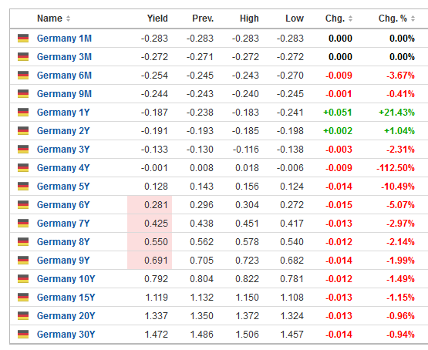Screen dimensions: 428x350
Task: Select the highlighted 0.425 yield cell
Action: (150, 224)
